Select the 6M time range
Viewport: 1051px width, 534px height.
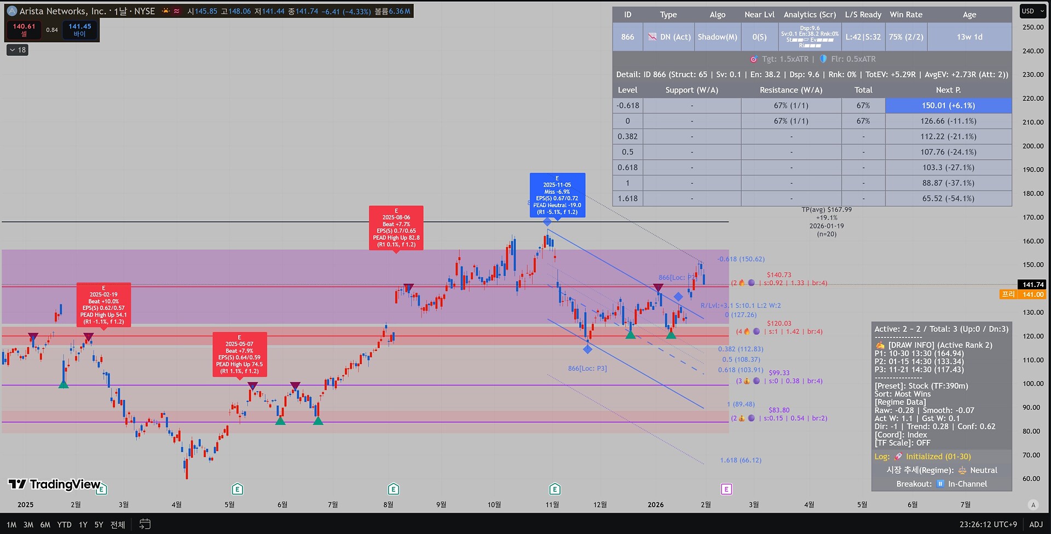(x=45, y=524)
